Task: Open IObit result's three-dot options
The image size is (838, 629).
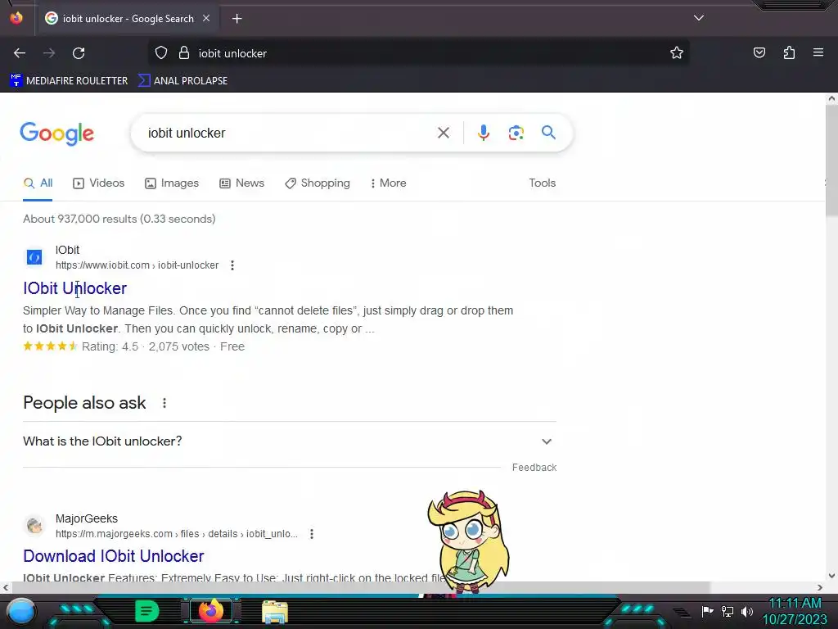Action: (x=232, y=265)
